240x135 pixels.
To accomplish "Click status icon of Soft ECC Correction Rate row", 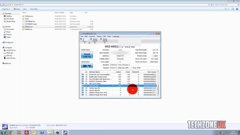I will tap(83, 81).
